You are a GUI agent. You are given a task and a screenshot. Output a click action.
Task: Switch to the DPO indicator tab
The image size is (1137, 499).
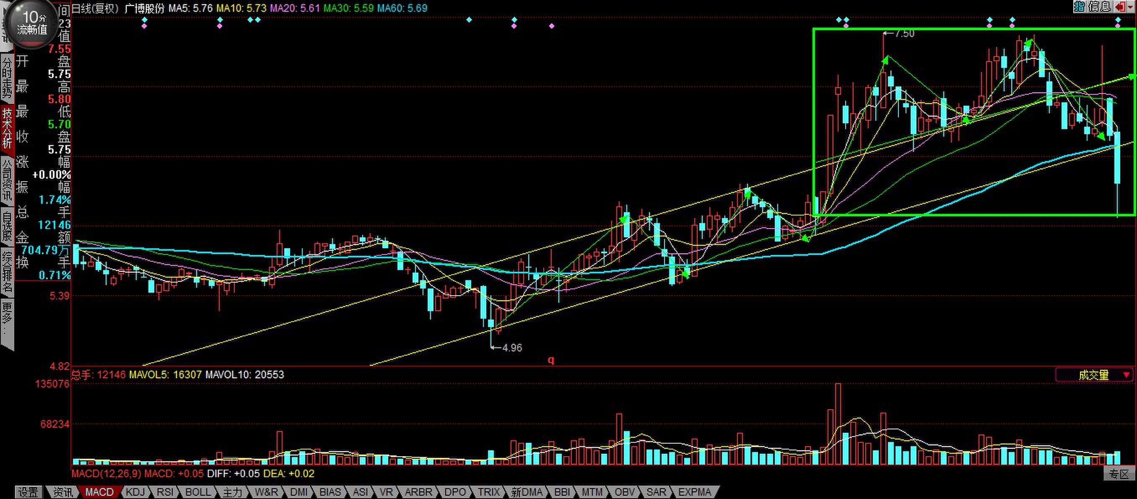click(x=454, y=492)
